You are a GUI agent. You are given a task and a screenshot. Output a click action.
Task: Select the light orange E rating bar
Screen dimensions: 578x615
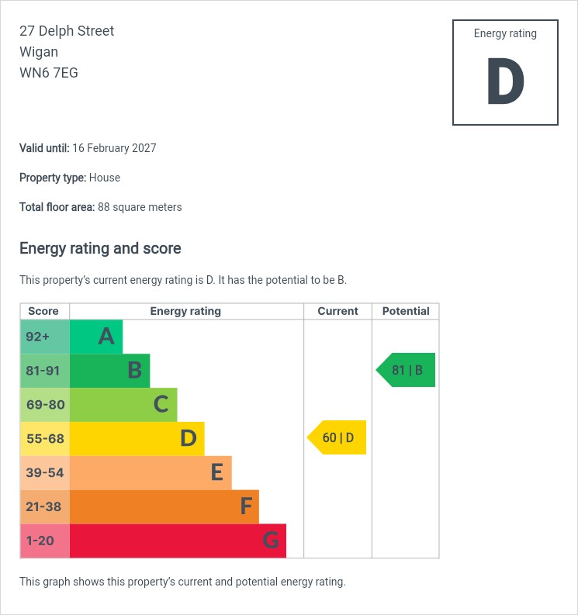(x=151, y=473)
